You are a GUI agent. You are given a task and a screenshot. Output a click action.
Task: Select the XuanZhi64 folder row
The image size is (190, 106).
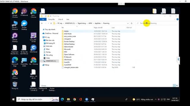pyautogui.click(x=98, y=65)
